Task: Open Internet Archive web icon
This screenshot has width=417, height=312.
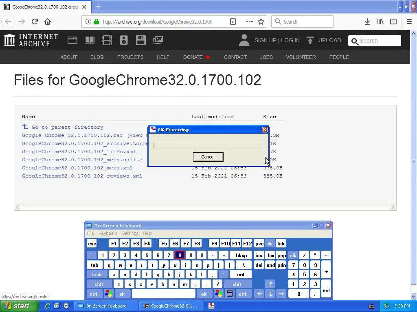Action: (72, 40)
